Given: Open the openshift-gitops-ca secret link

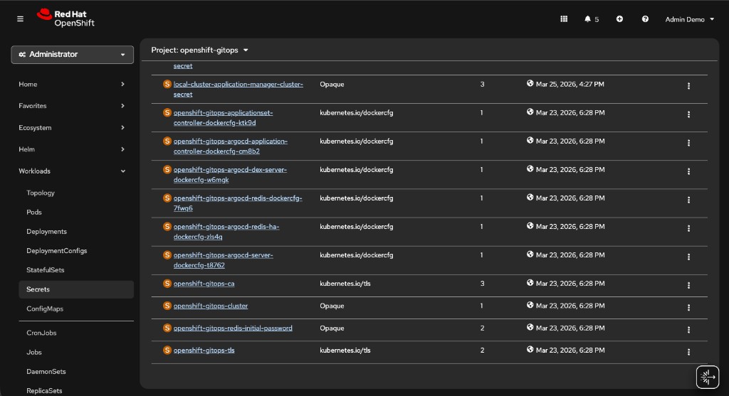Looking at the screenshot, I should 204,284.
